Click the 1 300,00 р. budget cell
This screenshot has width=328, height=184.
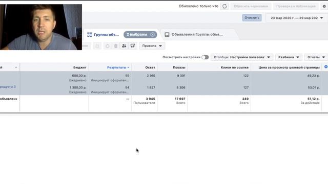(78, 87)
